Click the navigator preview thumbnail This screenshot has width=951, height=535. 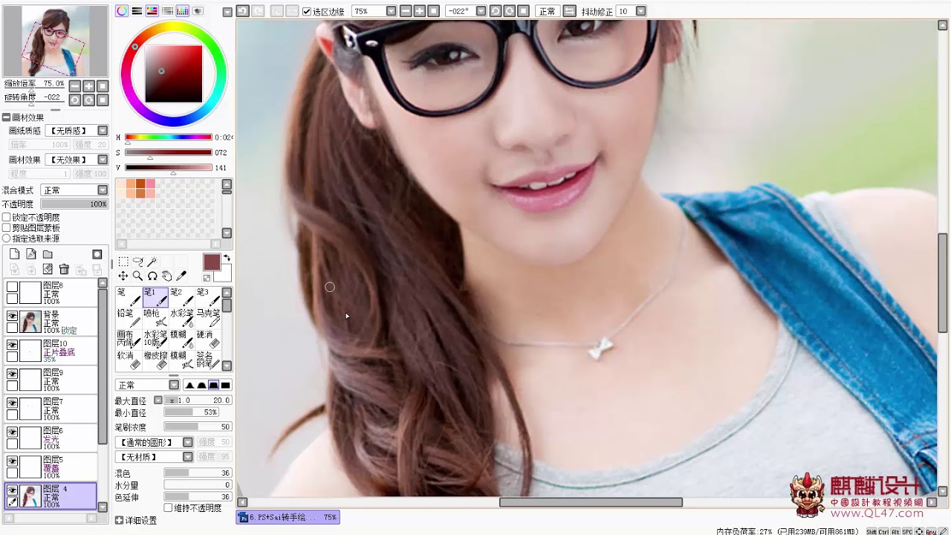(56, 41)
